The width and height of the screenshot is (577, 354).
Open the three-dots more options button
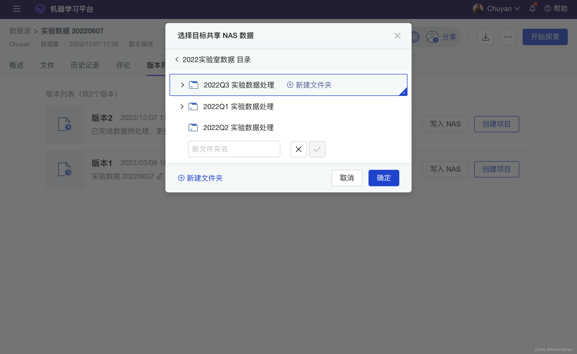(508, 37)
